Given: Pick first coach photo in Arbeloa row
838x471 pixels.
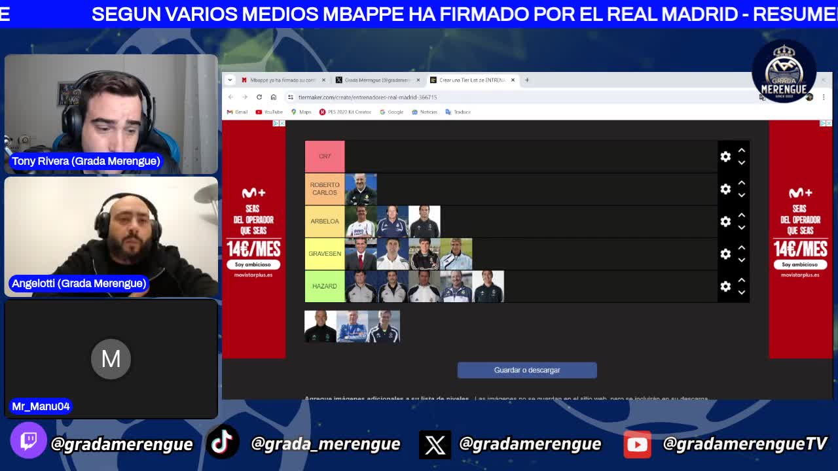Looking at the screenshot, I should point(361,221).
